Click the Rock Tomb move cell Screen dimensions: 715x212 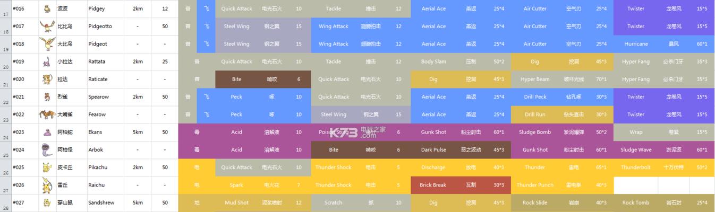click(x=636, y=202)
